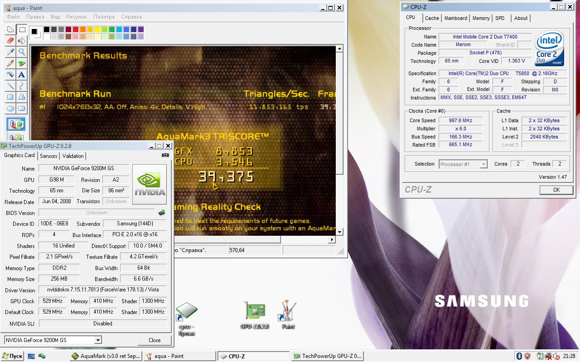This screenshot has width=580, height=362.
Task: Open the Processor #1 selection dropdown in CPU-Z
Action: point(463,164)
